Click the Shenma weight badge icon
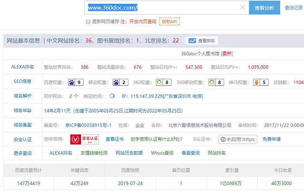This screenshot has width=304, height=193. [x=262, y=82]
